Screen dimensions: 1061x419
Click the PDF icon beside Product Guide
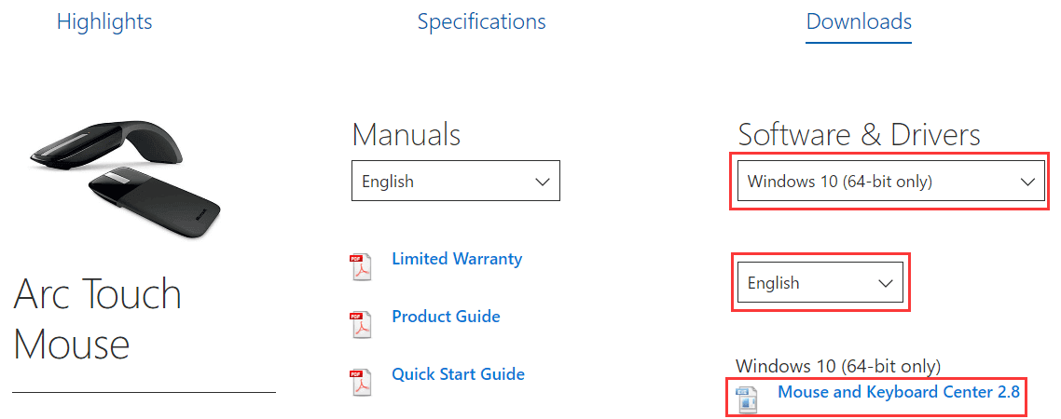point(360,324)
